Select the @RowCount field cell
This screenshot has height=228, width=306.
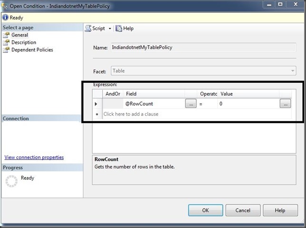click(154, 104)
